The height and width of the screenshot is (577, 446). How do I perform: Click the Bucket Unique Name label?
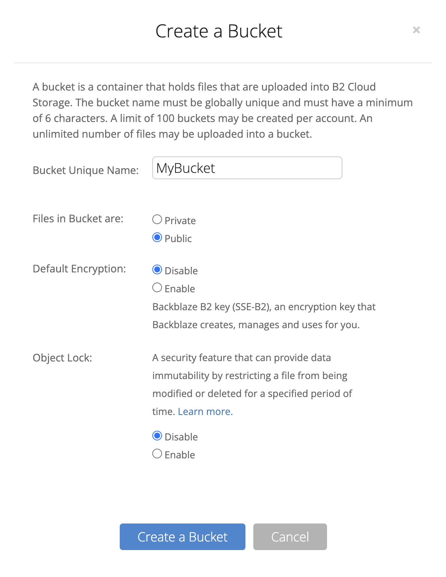pos(86,170)
